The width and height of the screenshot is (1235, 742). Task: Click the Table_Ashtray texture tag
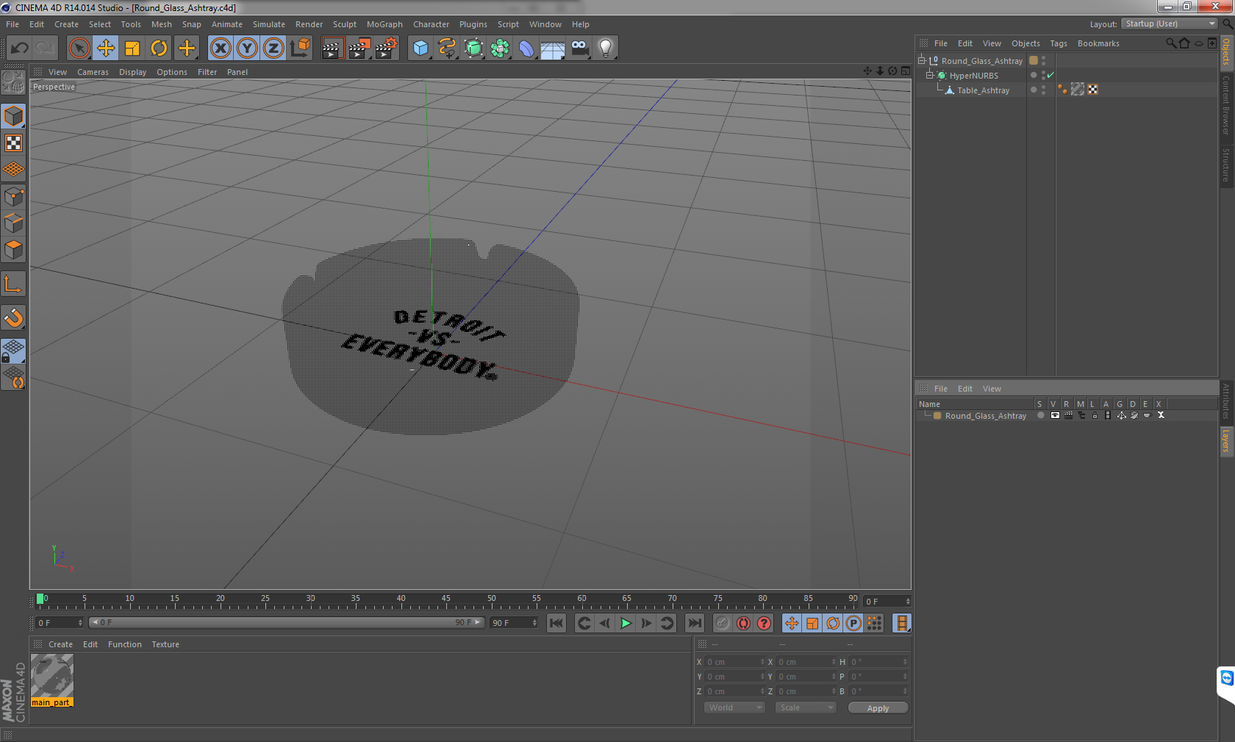[x=1078, y=89]
